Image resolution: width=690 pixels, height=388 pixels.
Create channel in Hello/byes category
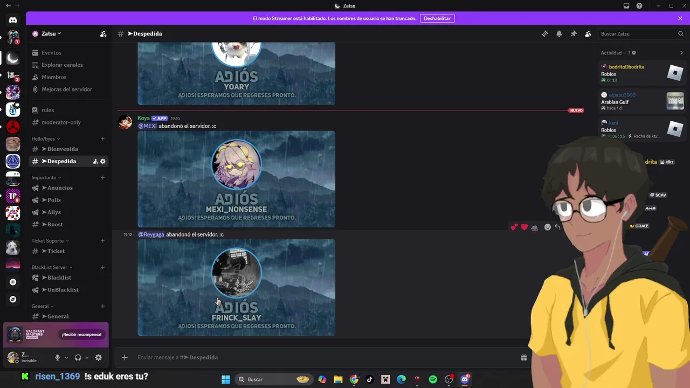[102, 138]
